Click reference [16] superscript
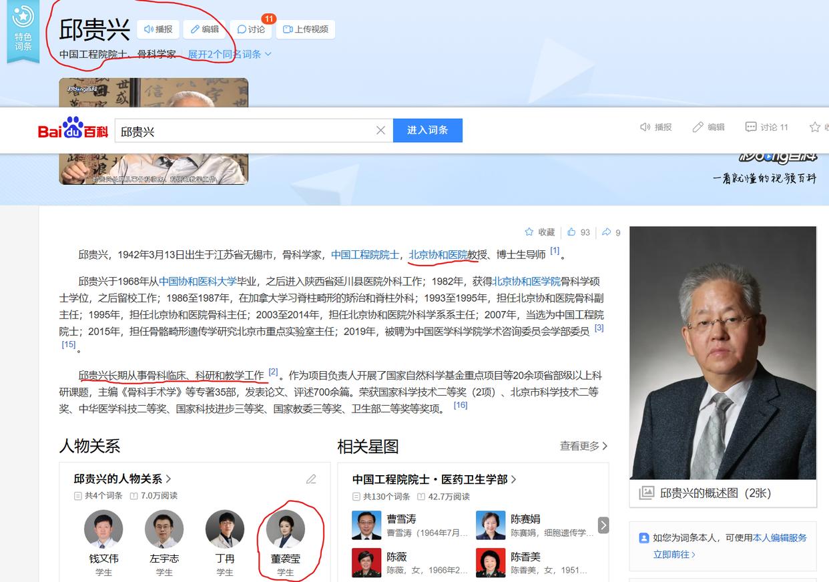 (x=461, y=405)
